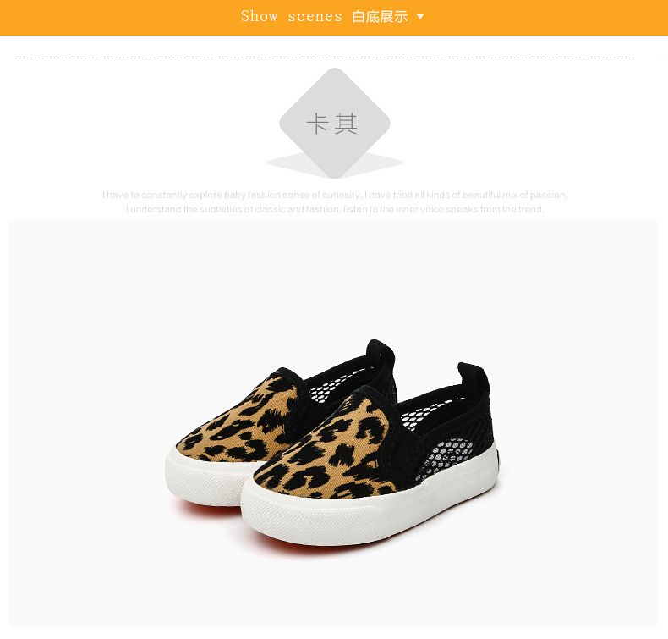Click the rear shoe's black heel pull tab
This screenshot has width=668, height=639.
381,353
